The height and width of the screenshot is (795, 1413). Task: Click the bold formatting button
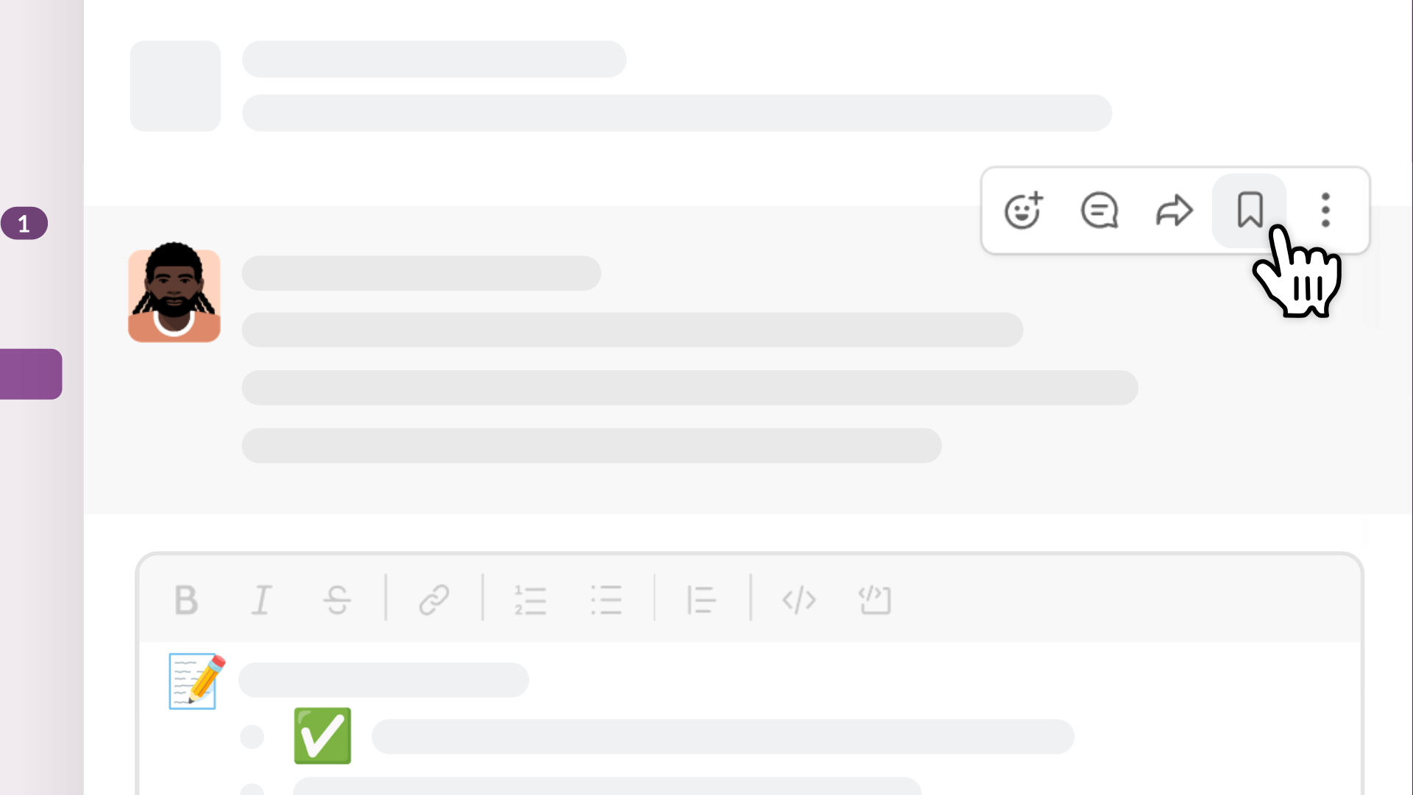tap(185, 599)
